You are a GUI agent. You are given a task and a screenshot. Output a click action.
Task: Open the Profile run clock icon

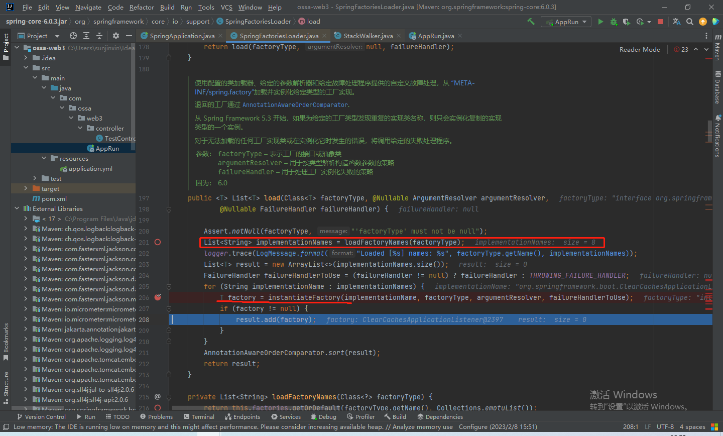[x=640, y=22]
